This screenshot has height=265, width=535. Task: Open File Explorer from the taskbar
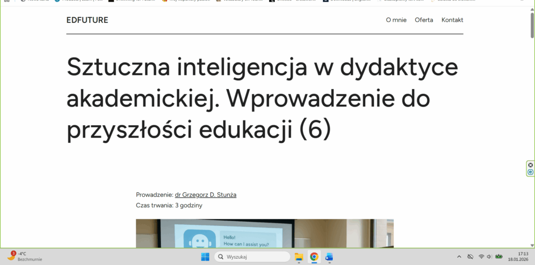299,257
